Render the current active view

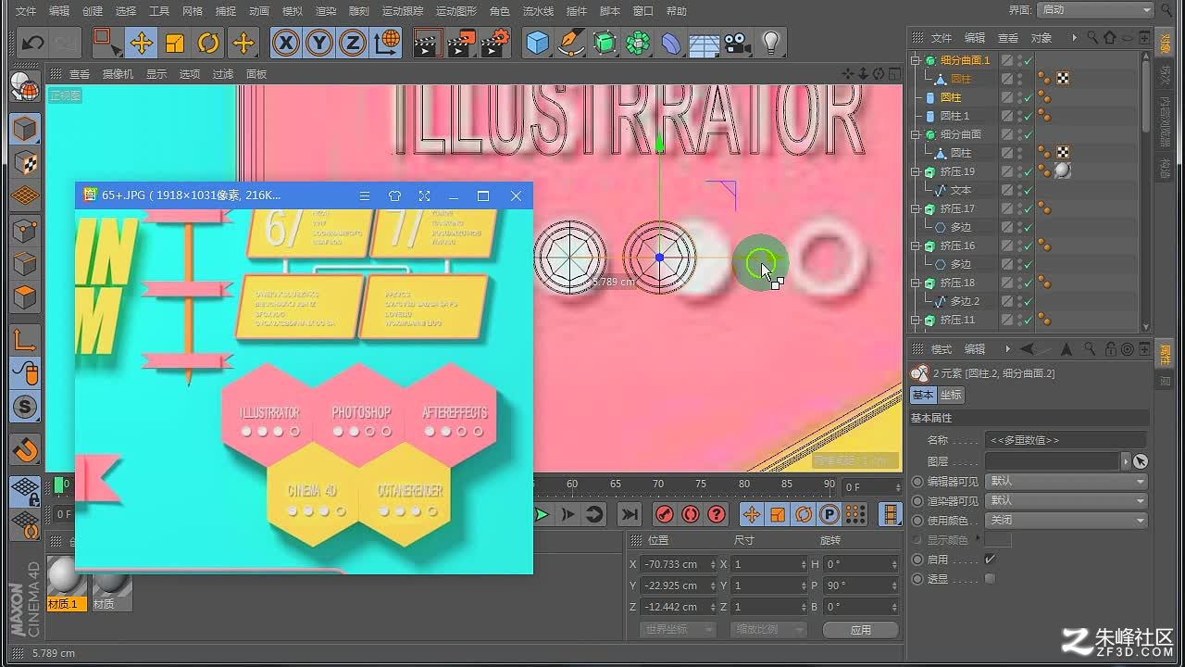[427, 43]
